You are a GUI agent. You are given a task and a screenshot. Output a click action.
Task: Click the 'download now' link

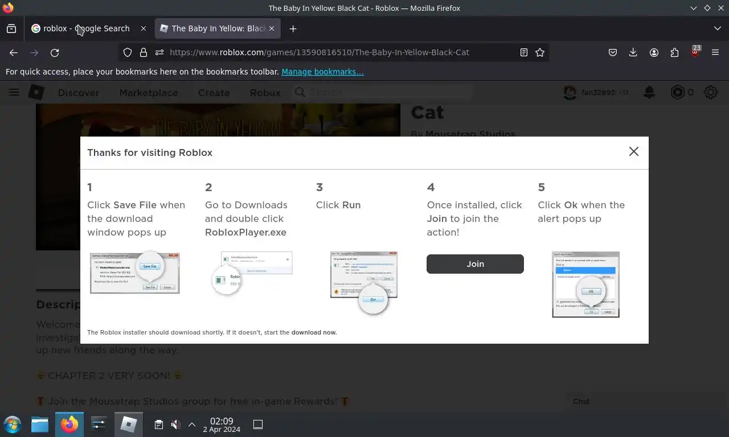314,332
